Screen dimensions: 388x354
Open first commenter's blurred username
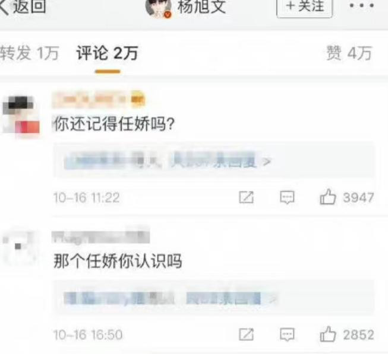pyautogui.click(x=98, y=99)
